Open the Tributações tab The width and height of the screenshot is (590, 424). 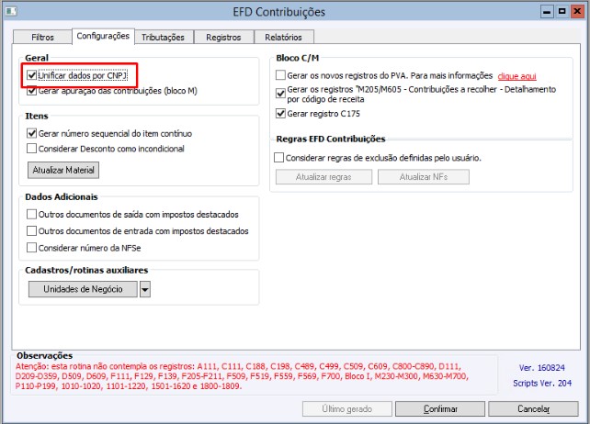coord(163,38)
